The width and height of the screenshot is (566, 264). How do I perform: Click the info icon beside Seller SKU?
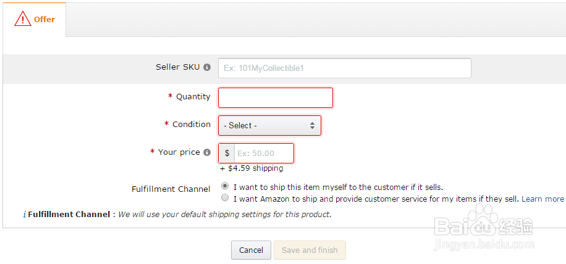(x=207, y=67)
